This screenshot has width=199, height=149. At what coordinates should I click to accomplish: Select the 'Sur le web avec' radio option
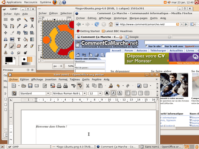pos(163,46)
